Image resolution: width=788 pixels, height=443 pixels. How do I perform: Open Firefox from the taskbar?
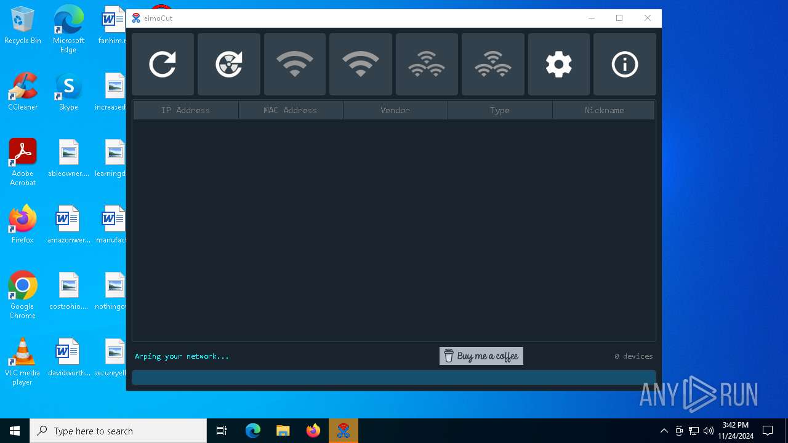[313, 431]
